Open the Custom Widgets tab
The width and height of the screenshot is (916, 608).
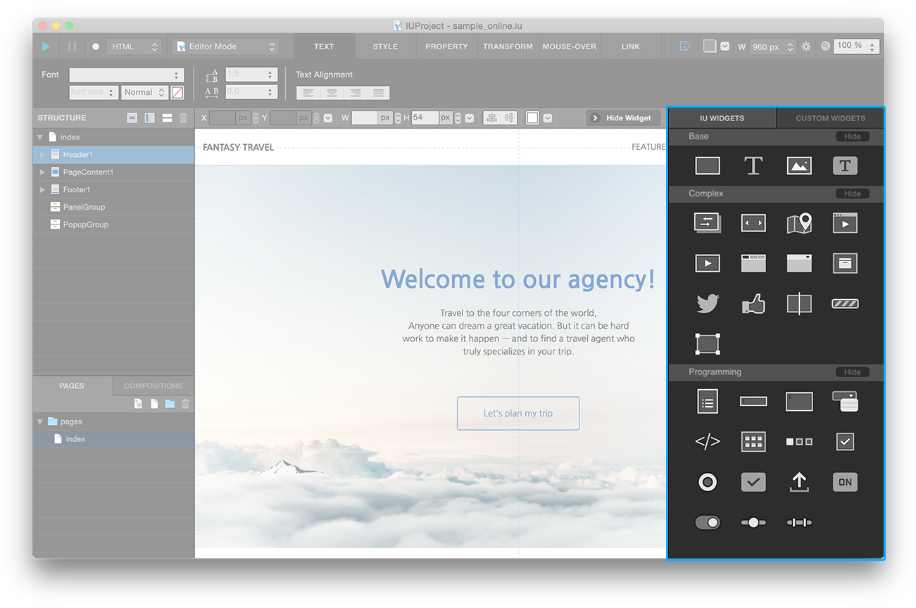point(830,118)
